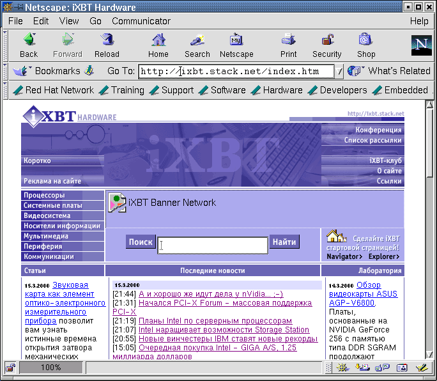The image size is (437, 381).
Task: Click the Back navigation button
Action: tap(29, 45)
